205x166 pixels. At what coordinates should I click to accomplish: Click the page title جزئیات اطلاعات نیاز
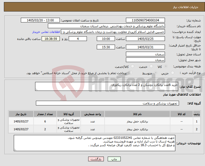point(186,7)
